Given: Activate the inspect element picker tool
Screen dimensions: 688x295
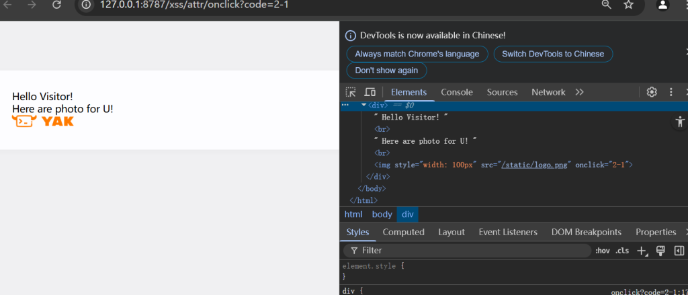Looking at the screenshot, I should (x=351, y=92).
